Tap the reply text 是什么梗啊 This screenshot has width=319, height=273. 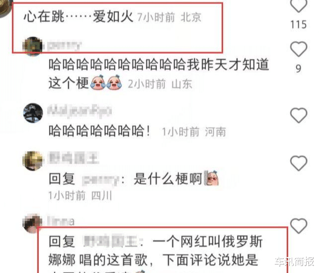168,179
